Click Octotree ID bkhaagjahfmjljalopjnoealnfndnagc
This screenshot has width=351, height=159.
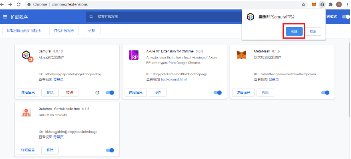tap(71, 132)
